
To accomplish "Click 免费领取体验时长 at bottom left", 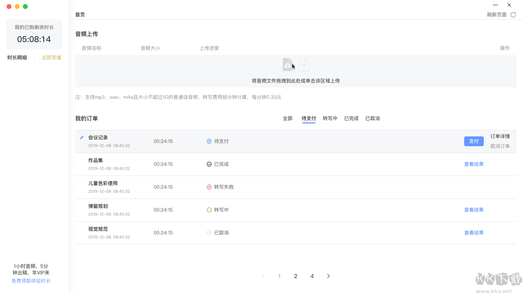I will (x=31, y=281).
